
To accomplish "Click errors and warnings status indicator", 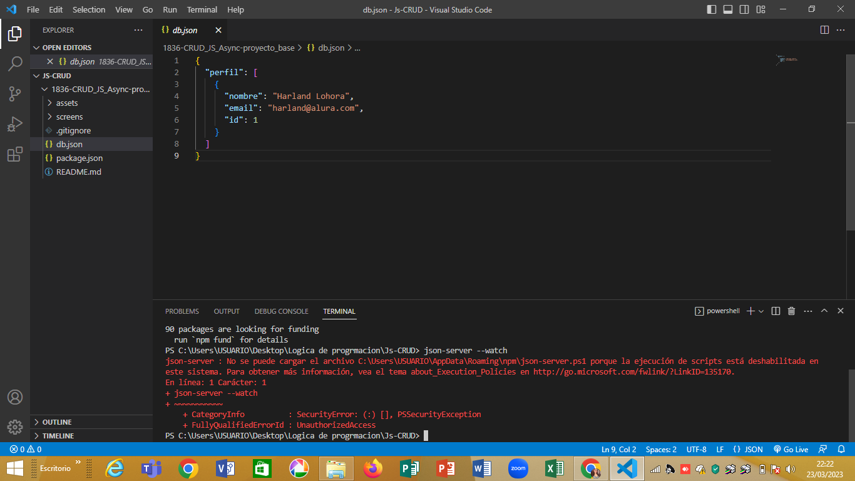I will point(26,449).
